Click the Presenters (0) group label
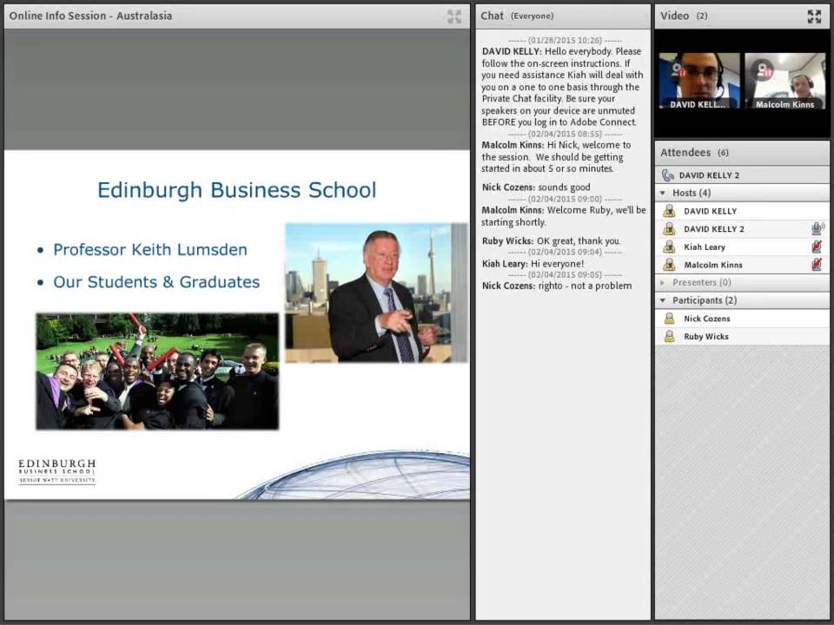This screenshot has width=834, height=625. [x=702, y=282]
